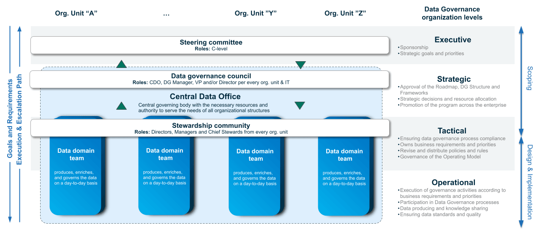Select the Data governance council box
The height and width of the screenshot is (238, 540).
(x=210, y=79)
